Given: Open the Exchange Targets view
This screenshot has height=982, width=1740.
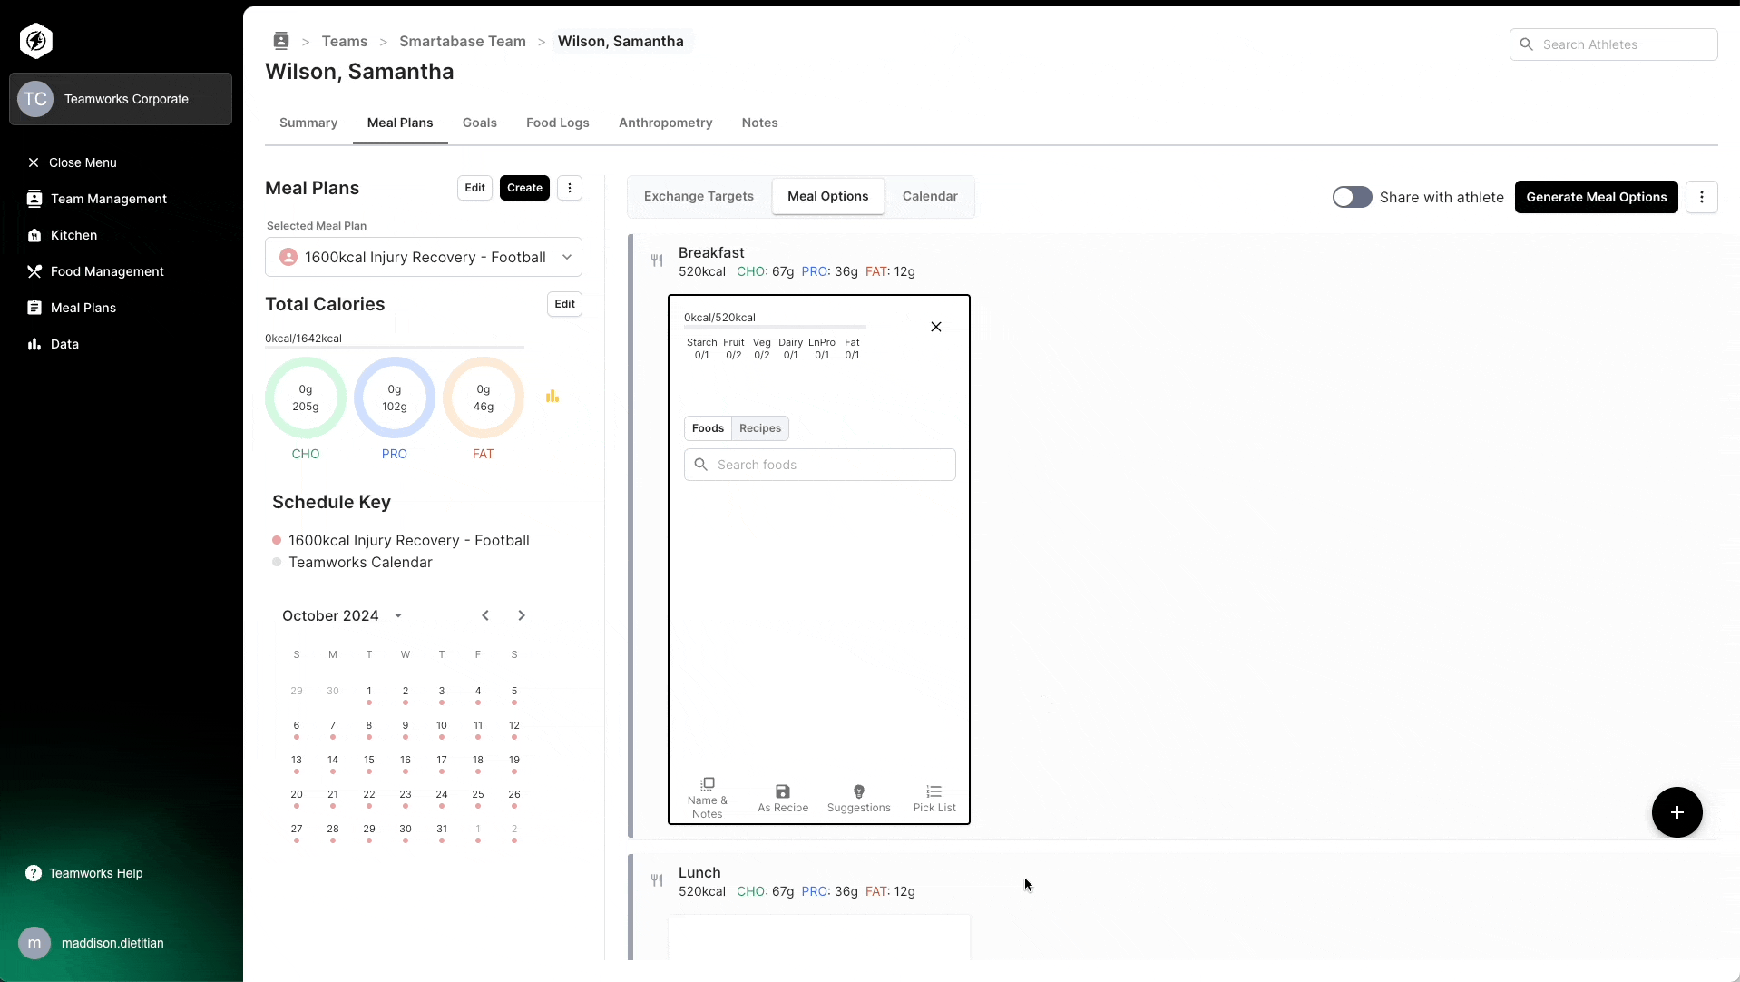Looking at the screenshot, I should click(699, 196).
